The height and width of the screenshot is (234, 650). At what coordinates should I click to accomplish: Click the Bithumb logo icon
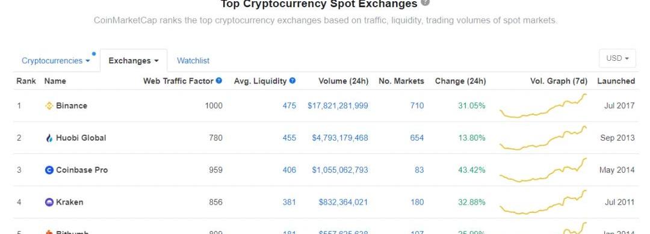(x=49, y=232)
